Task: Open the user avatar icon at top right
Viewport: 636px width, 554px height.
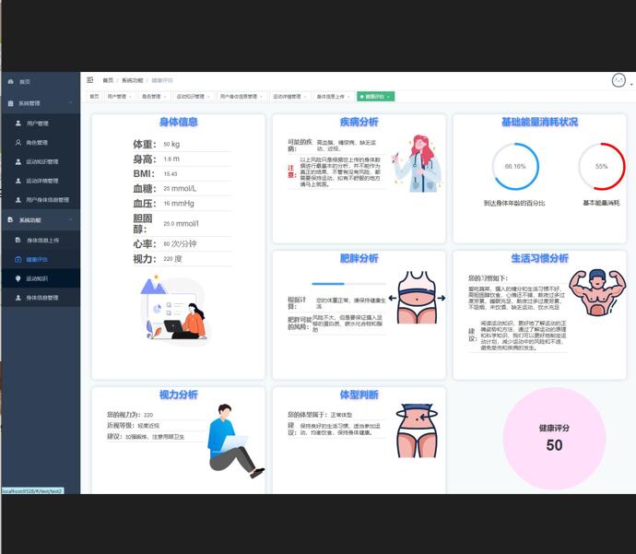Action: tap(618, 80)
